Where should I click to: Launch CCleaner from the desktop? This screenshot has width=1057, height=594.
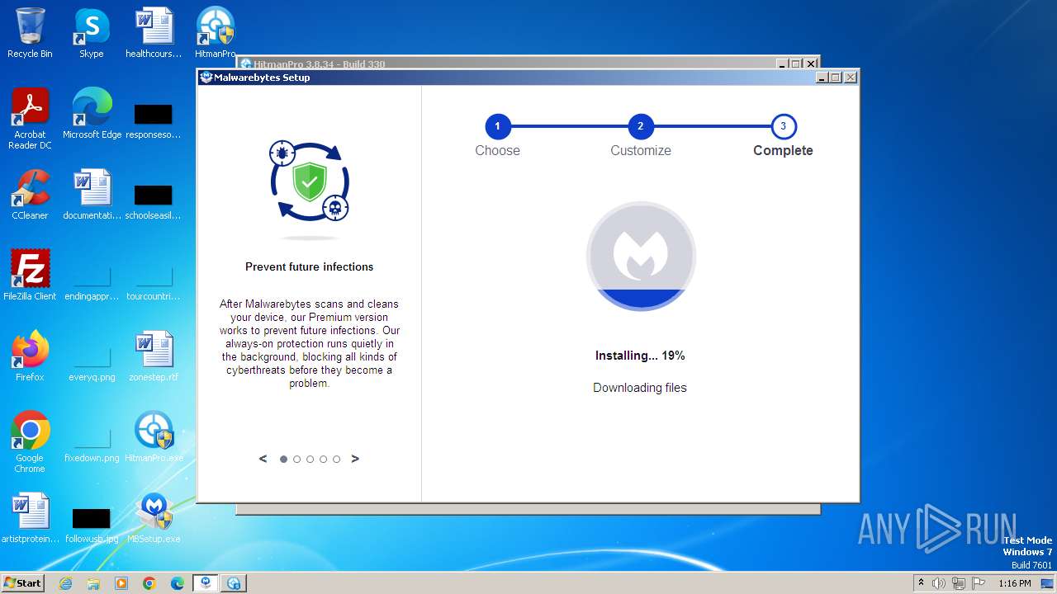(30, 195)
